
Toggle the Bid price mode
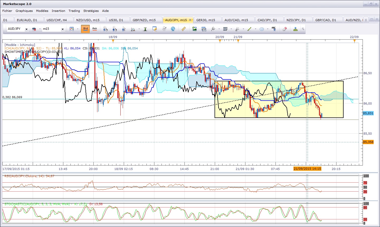[85, 29]
